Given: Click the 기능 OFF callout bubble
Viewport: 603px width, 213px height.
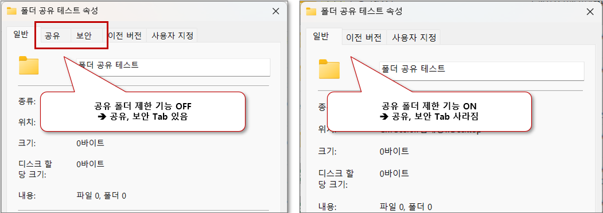Looking at the screenshot, I should coord(143,112).
